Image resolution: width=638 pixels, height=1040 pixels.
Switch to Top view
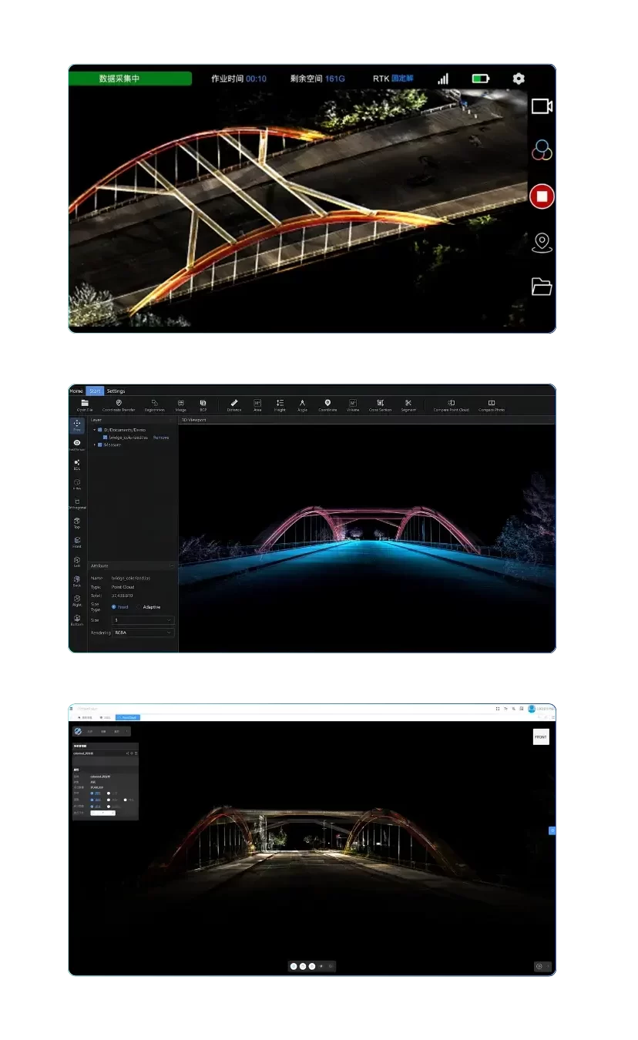point(77,522)
